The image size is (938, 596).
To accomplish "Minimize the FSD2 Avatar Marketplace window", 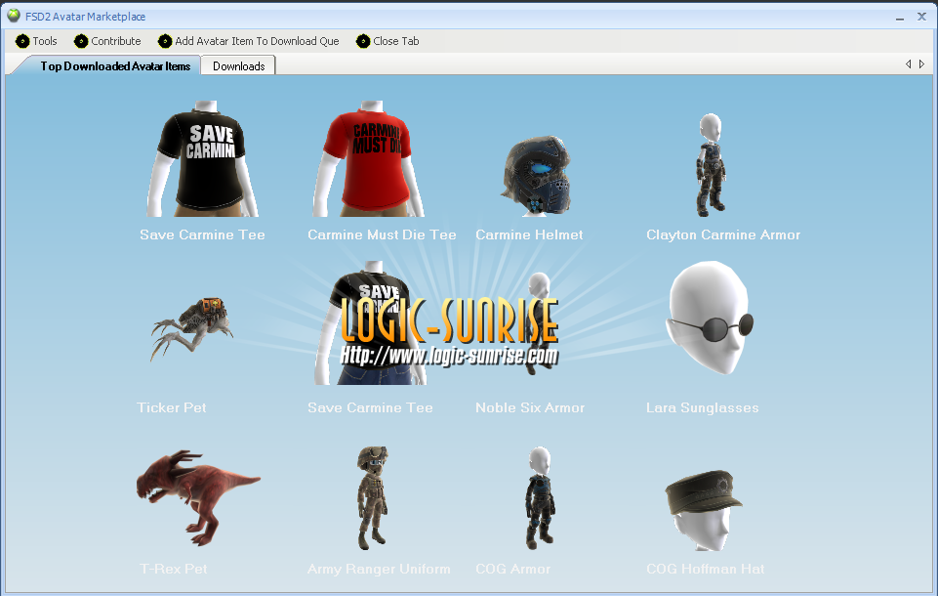I will tap(900, 18).
